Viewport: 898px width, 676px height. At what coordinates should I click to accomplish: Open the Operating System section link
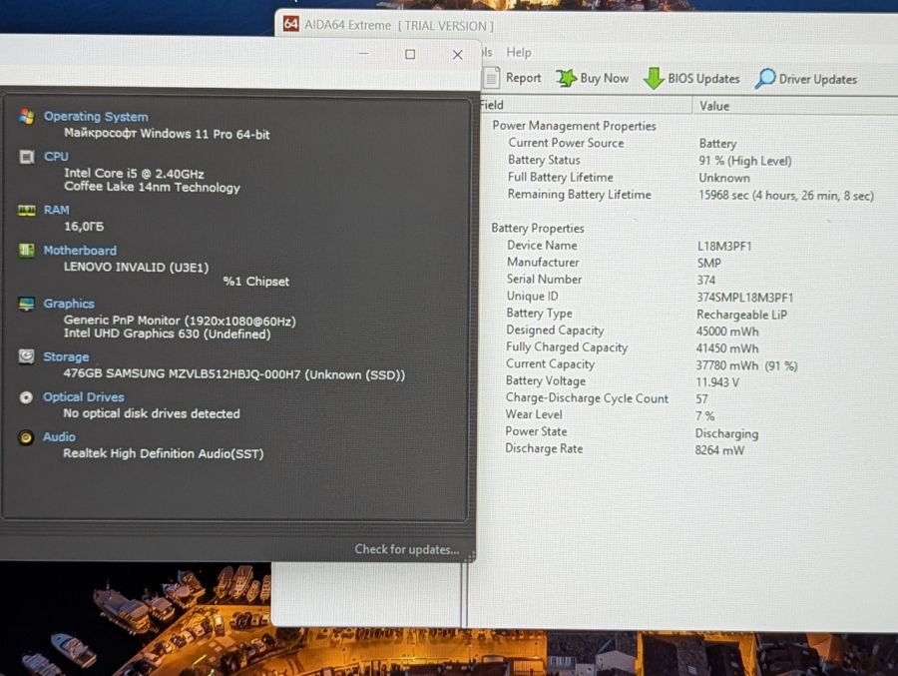click(x=96, y=117)
